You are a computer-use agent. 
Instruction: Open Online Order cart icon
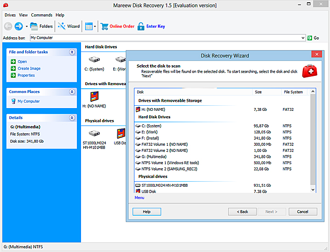click(x=104, y=26)
